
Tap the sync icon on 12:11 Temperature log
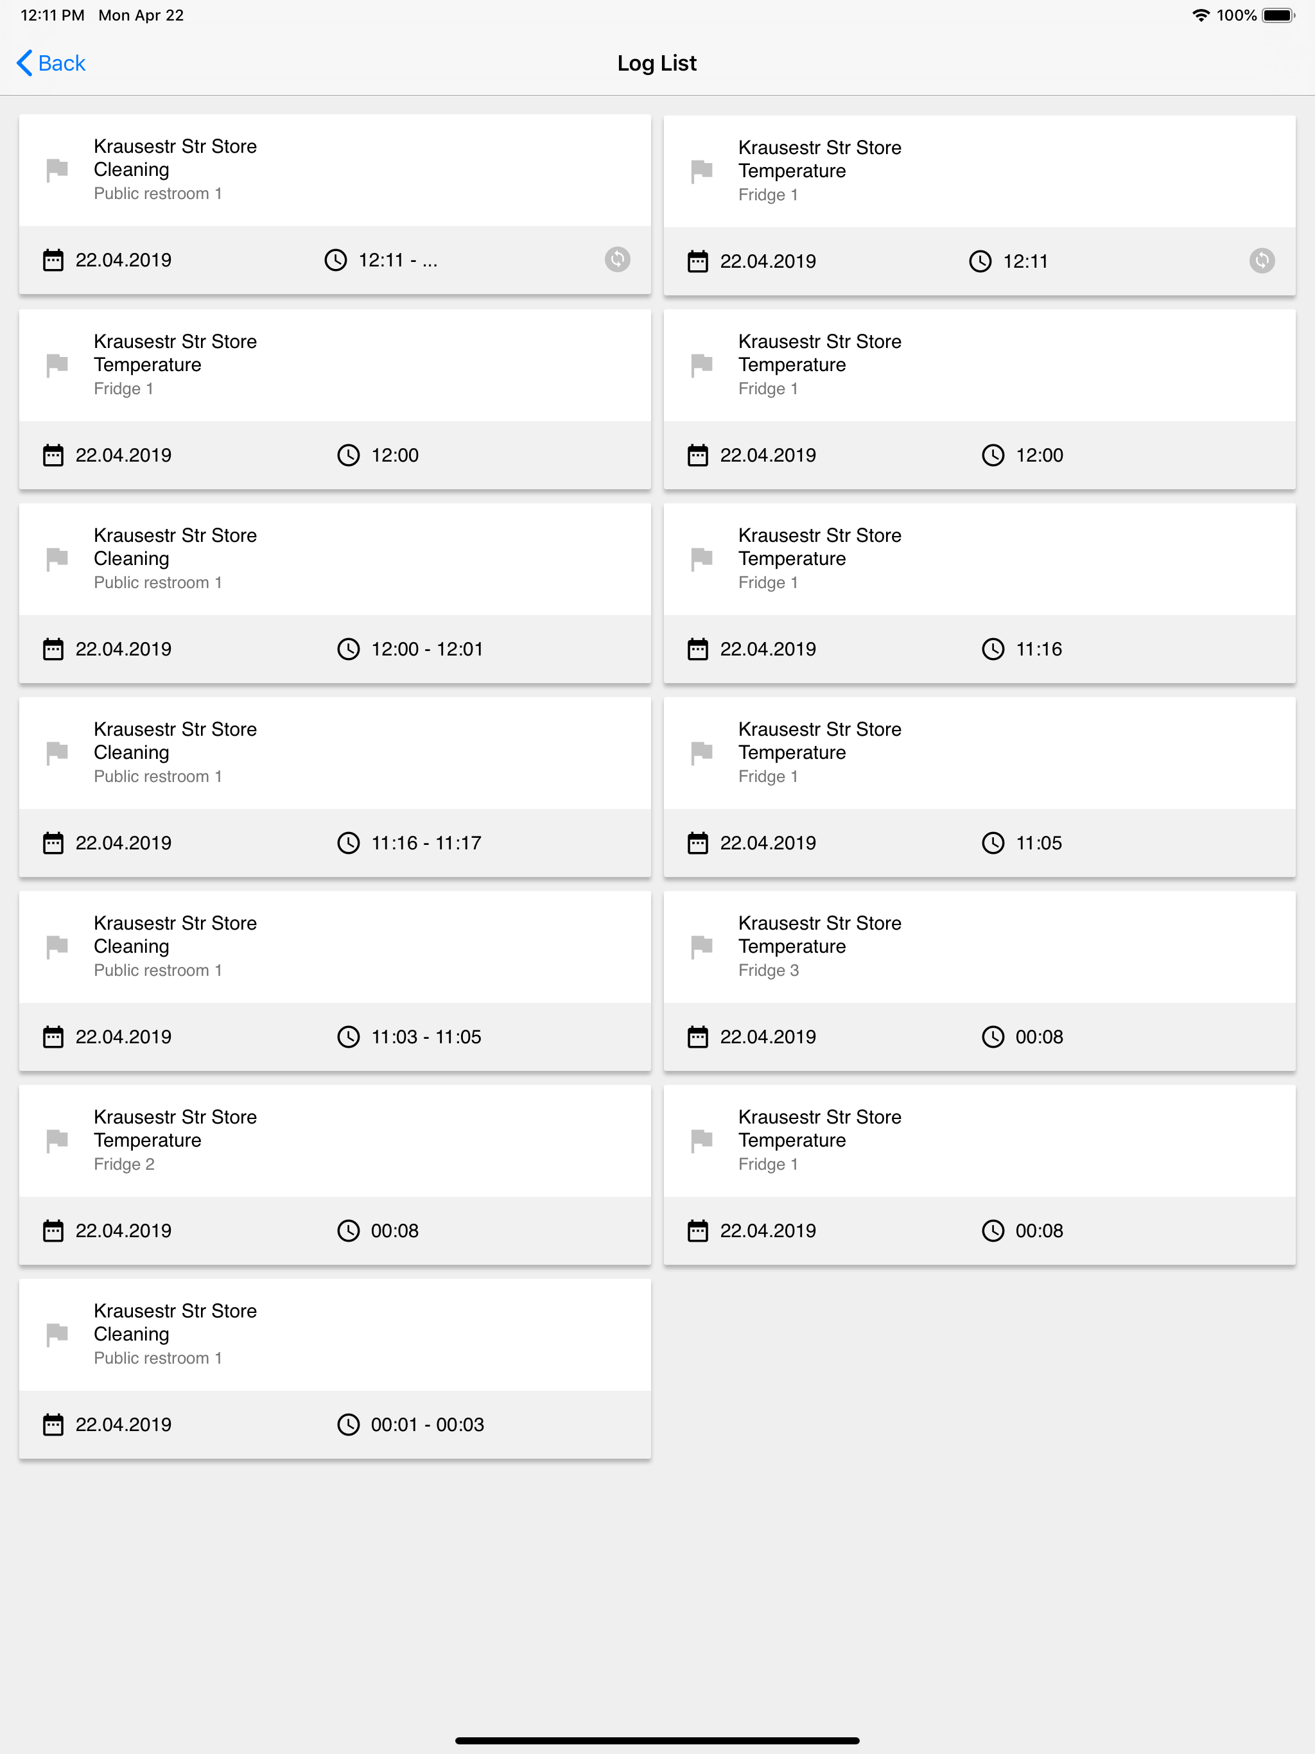[1261, 261]
